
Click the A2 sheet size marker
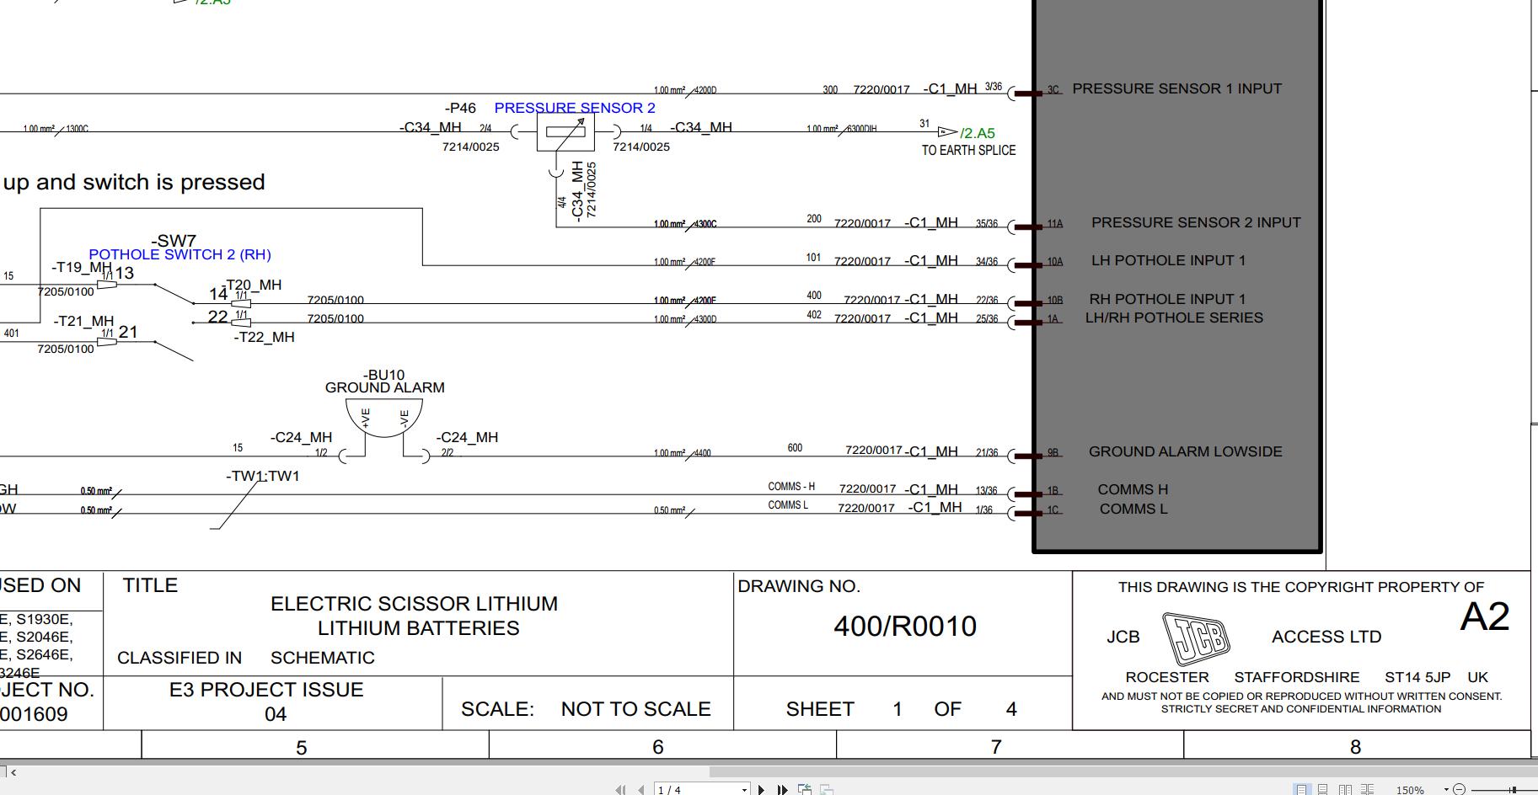pos(1484,617)
